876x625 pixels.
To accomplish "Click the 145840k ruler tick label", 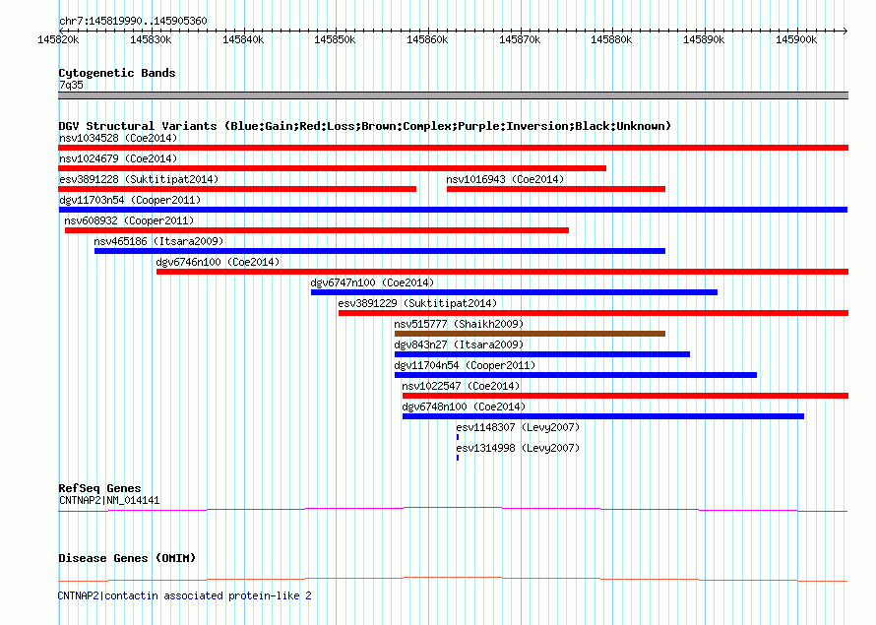I will click(x=243, y=39).
